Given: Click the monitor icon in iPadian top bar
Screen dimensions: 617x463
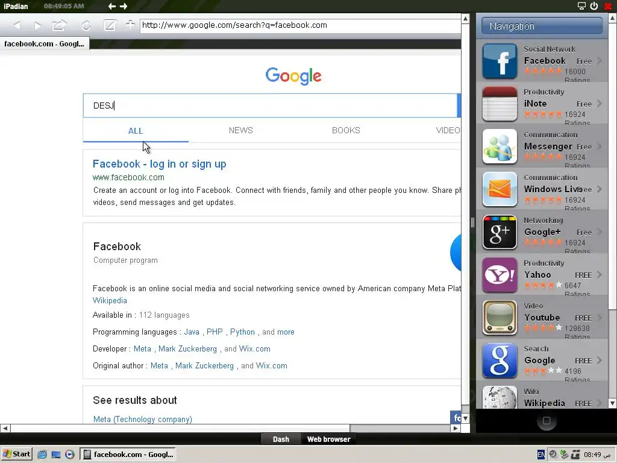Looking at the screenshot, I should 581,6.
